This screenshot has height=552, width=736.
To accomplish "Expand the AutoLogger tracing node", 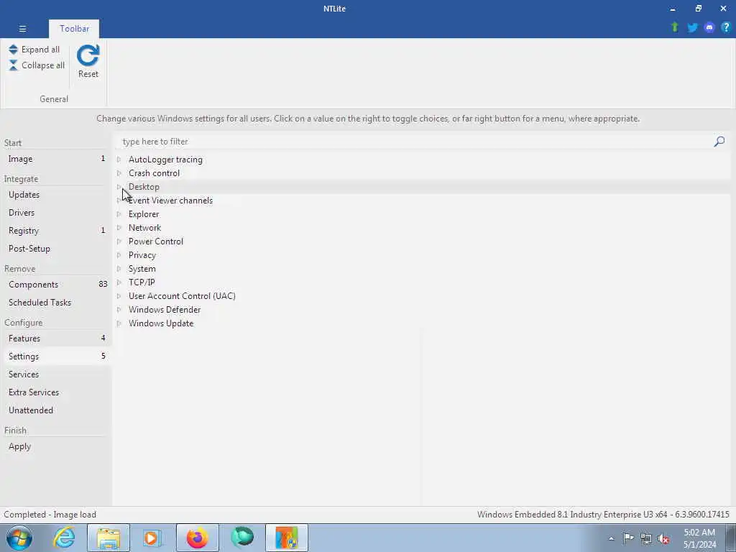I will click(119, 160).
